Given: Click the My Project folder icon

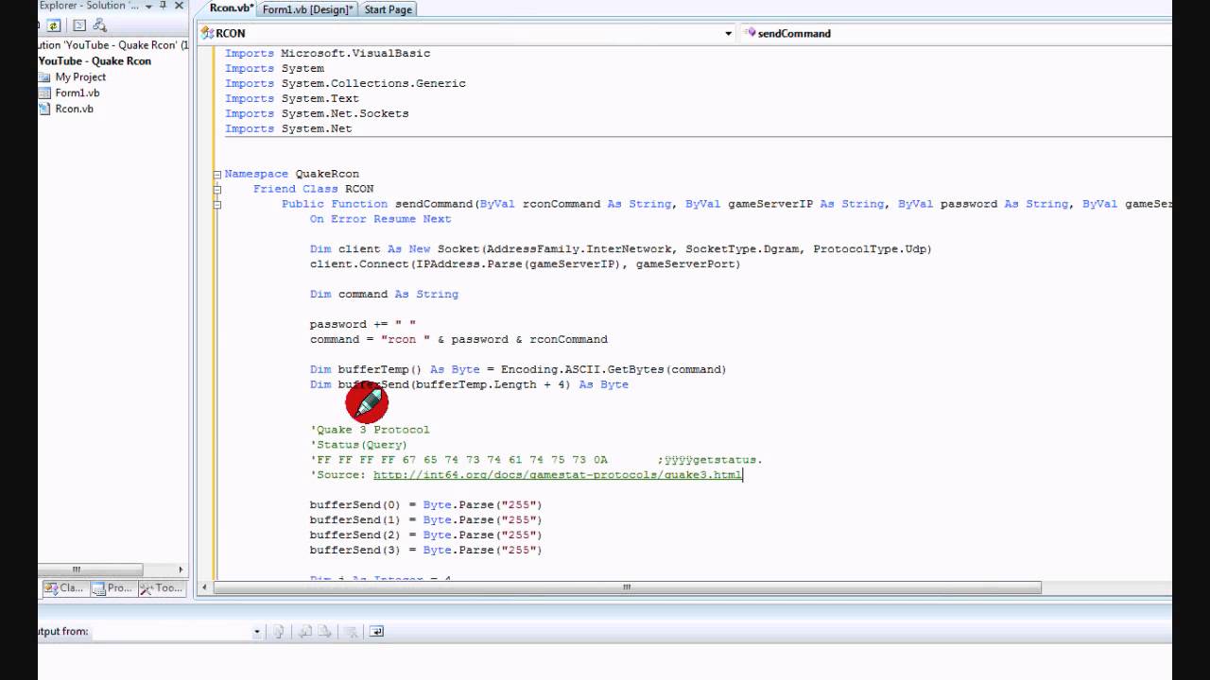Looking at the screenshot, I should (x=44, y=77).
